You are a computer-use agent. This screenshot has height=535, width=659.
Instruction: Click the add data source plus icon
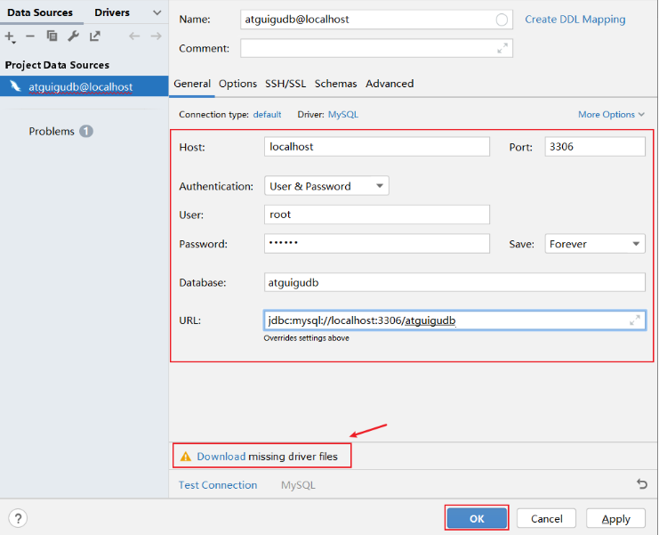click(x=10, y=37)
